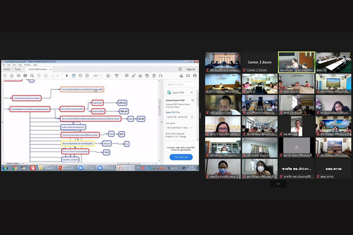Switch to the Home tab
This screenshot has width=353, height=235.
(x=6, y=69)
